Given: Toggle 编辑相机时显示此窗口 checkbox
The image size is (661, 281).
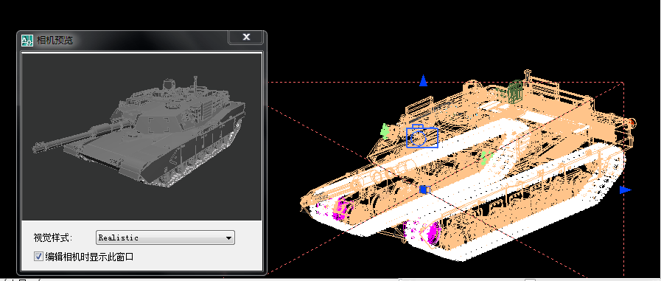Looking at the screenshot, I should click(38, 256).
